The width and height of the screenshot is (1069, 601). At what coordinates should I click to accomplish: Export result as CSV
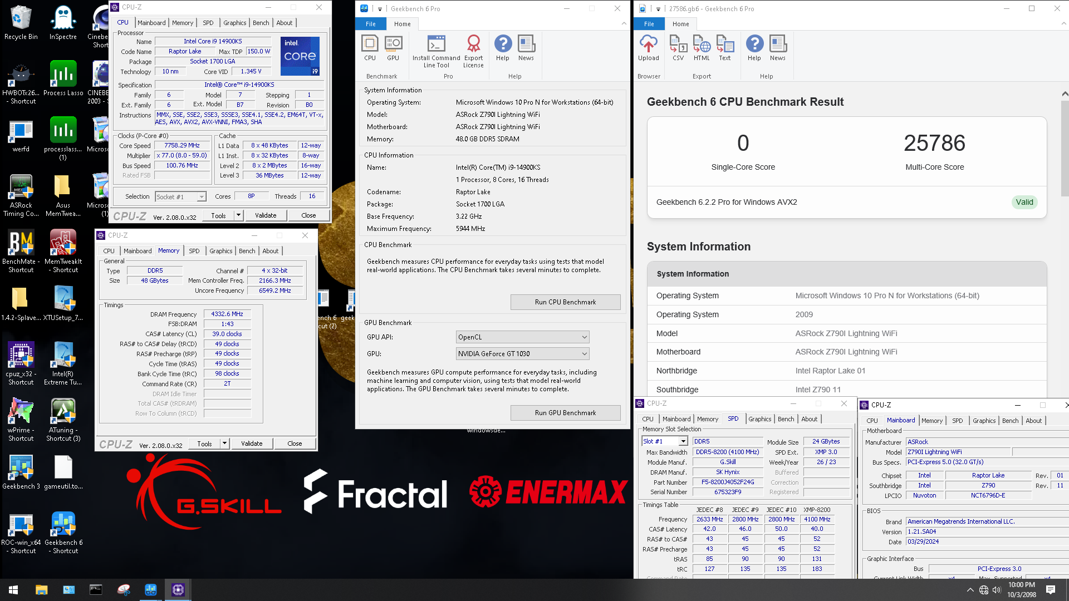(678, 48)
